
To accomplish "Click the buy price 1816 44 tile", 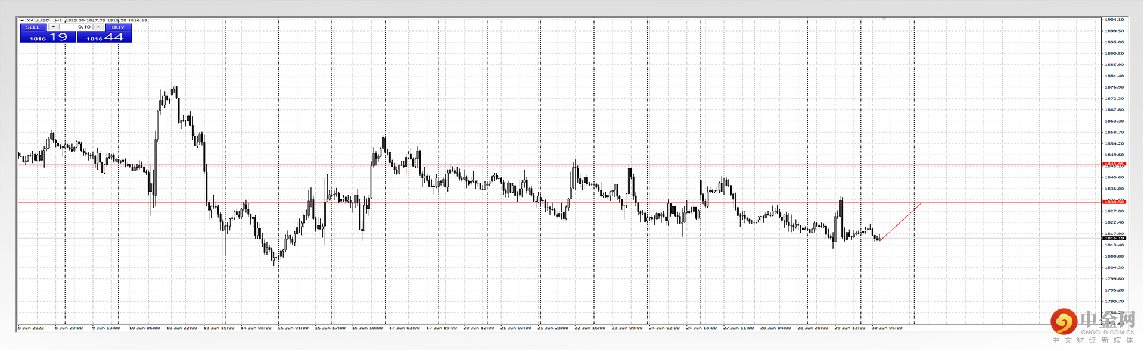I will (x=104, y=37).
